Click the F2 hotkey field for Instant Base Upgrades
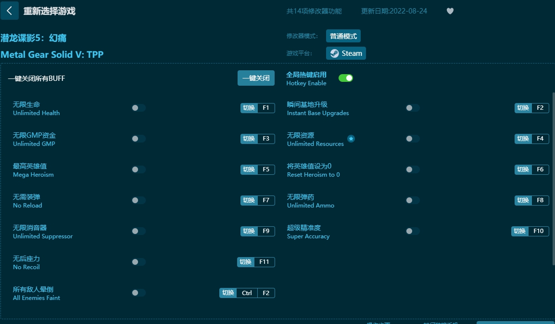 [x=540, y=108]
